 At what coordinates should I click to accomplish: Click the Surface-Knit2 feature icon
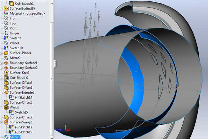pyautogui.click(x=6, y=73)
